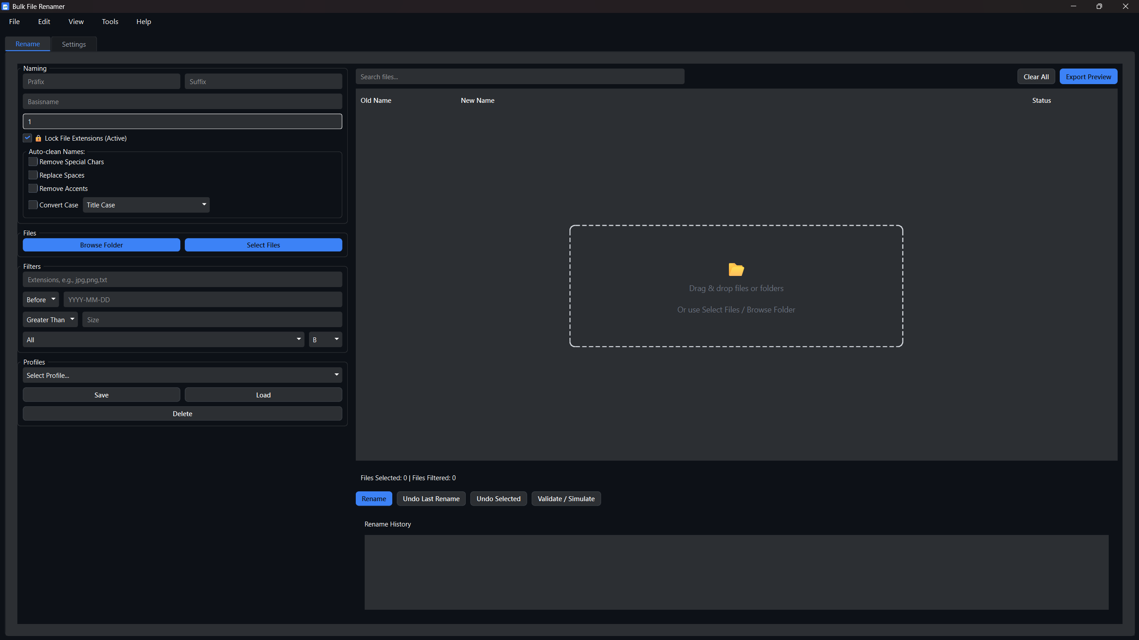The height and width of the screenshot is (640, 1139).
Task: Expand the Select Profile combo box
Action: [x=182, y=375]
